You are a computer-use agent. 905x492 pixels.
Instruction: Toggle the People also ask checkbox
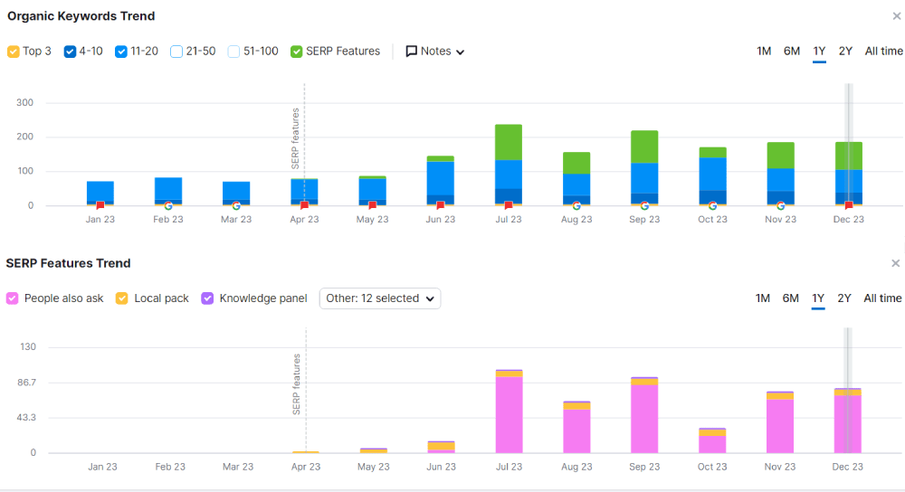click(x=12, y=298)
